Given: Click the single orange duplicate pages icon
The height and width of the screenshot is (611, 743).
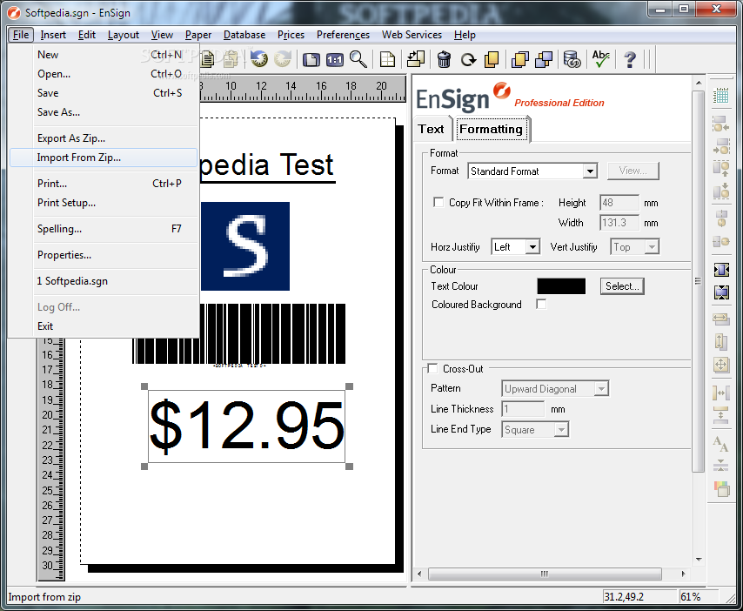Looking at the screenshot, I should coord(492,60).
